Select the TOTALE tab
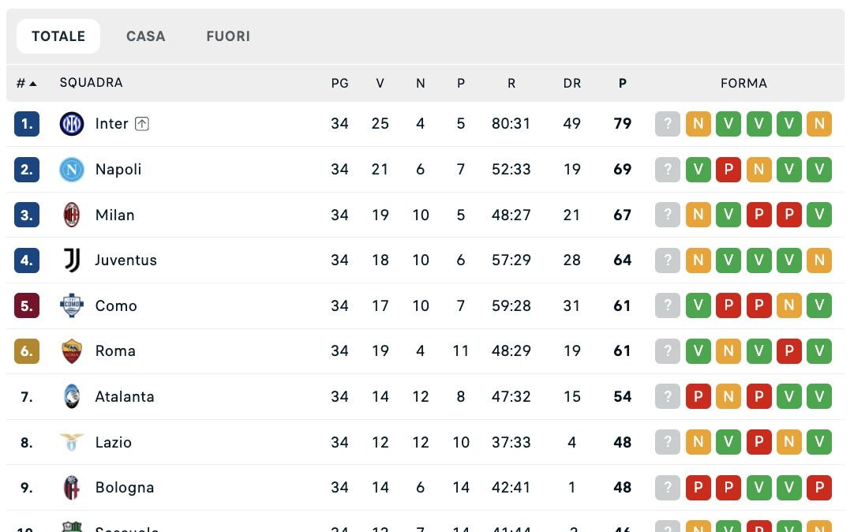854x532 pixels. [x=58, y=36]
